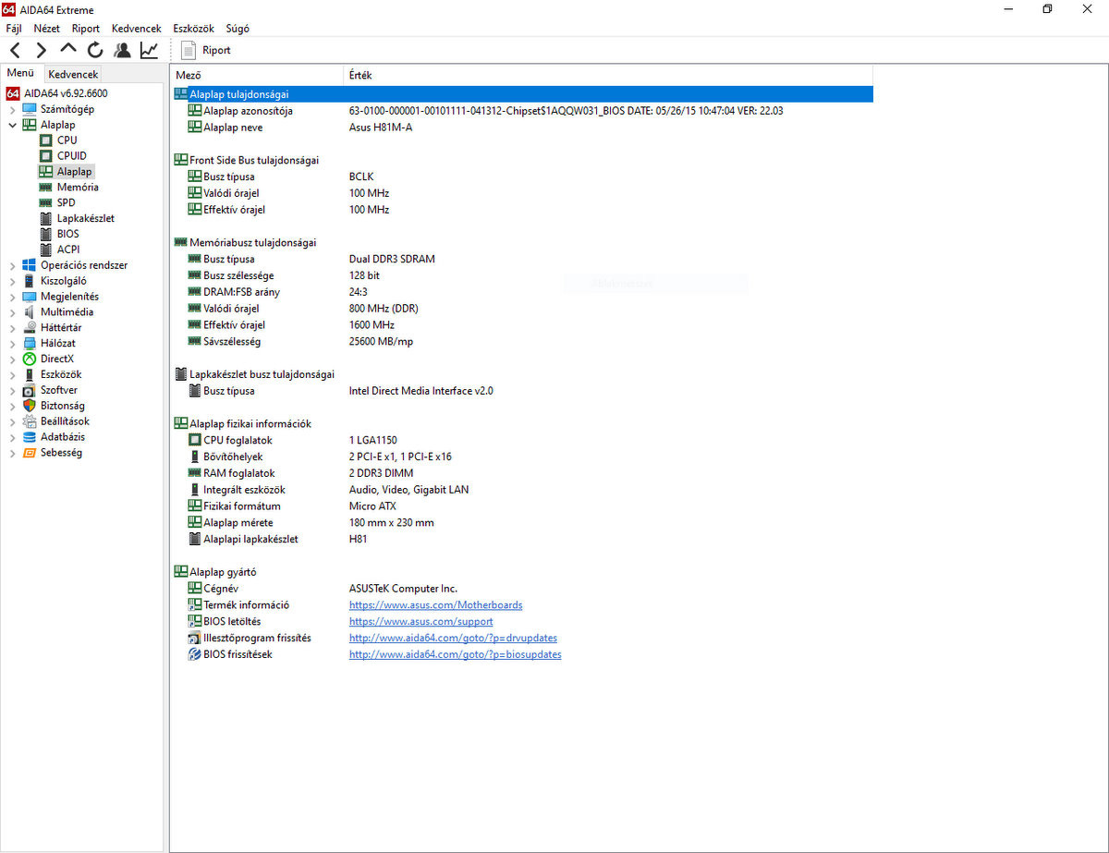Click the Riport toolbar button
Image resolution: width=1109 pixels, height=853 pixels.
[206, 50]
